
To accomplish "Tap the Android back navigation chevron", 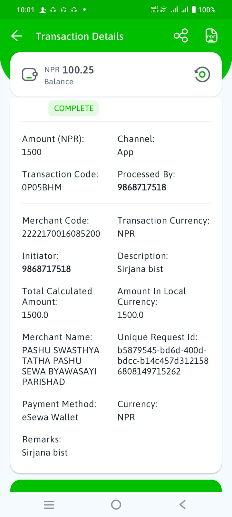I will point(183,504).
